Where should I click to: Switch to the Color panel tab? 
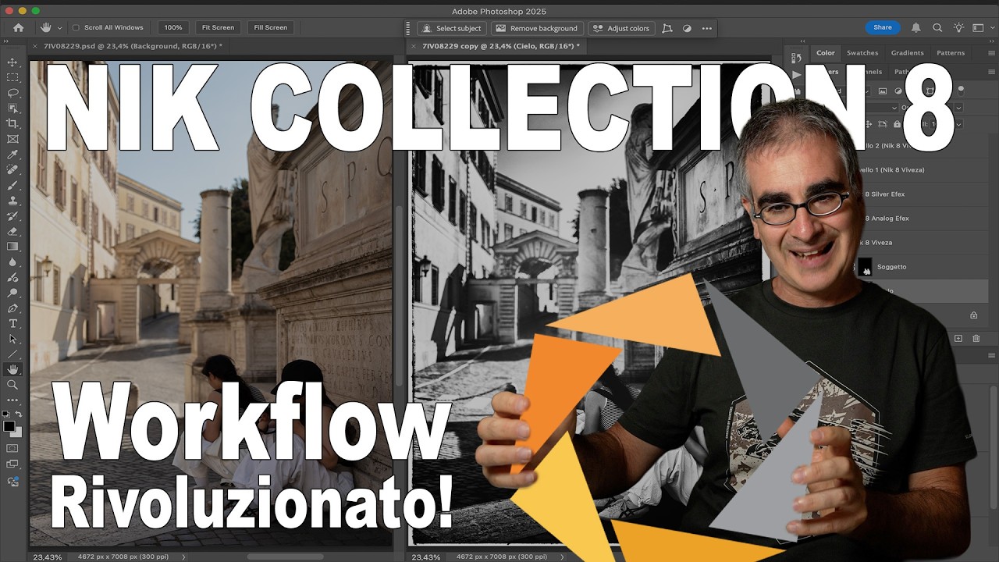point(825,53)
